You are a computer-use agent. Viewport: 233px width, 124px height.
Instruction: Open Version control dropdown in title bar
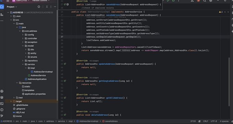click(x=41, y=1)
